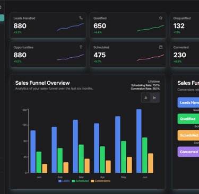Image resolution: width=199 pixels, height=194 pixels.
Task: Click the Disqualified 132 value
Action: tap(179, 26)
